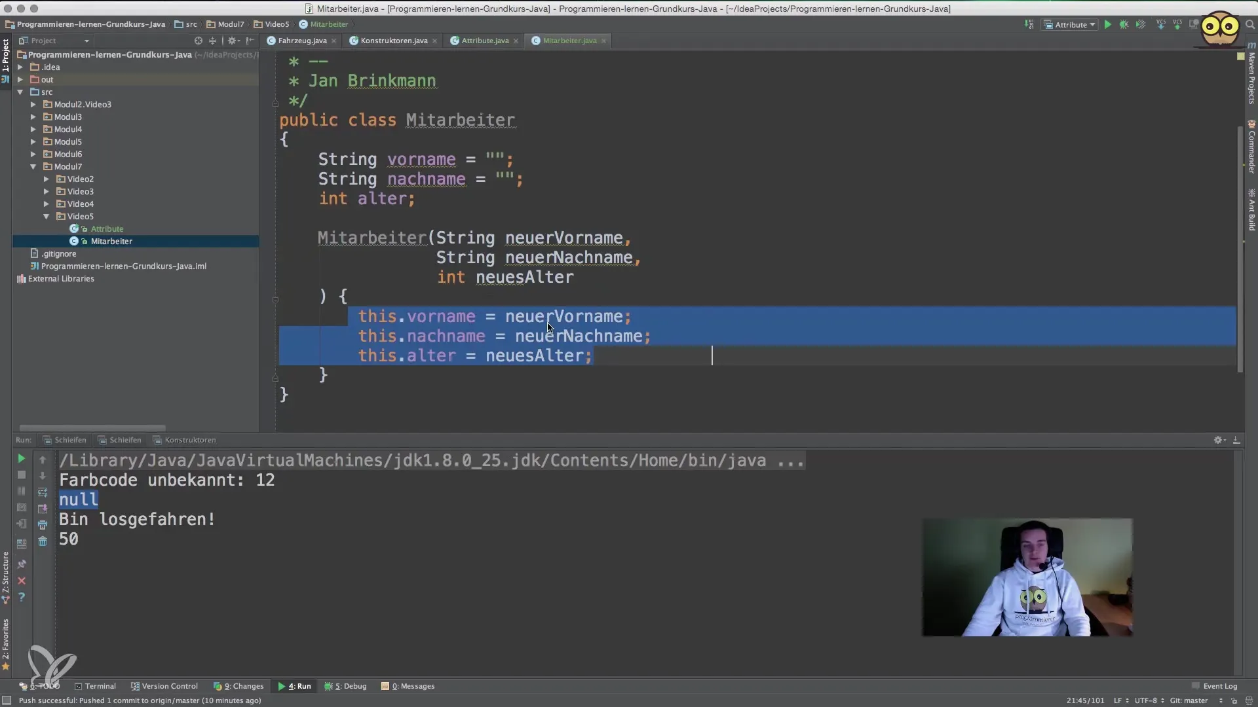The width and height of the screenshot is (1258, 707).
Task: Click the VCS update project icon
Action: (x=1161, y=24)
